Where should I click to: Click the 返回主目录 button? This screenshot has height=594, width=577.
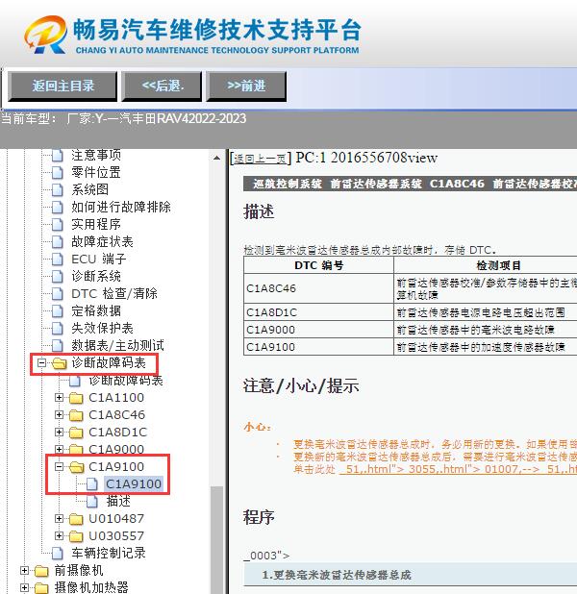(63, 86)
